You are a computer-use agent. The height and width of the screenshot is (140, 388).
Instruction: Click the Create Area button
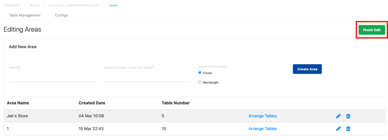pyautogui.click(x=307, y=69)
